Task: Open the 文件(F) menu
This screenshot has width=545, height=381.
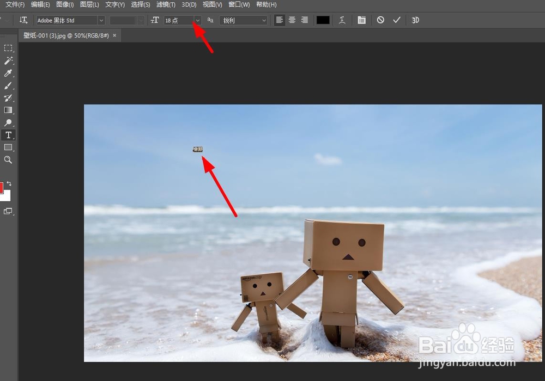Action: [x=15, y=4]
